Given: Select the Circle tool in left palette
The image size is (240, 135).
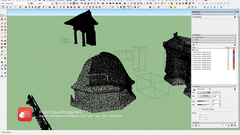Looking at the screenshot, I should pos(2,30).
